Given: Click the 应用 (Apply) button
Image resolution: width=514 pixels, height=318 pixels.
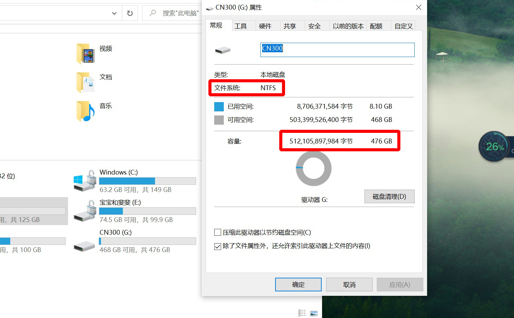Looking at the screenshot, I should click(x=400, y=285).
